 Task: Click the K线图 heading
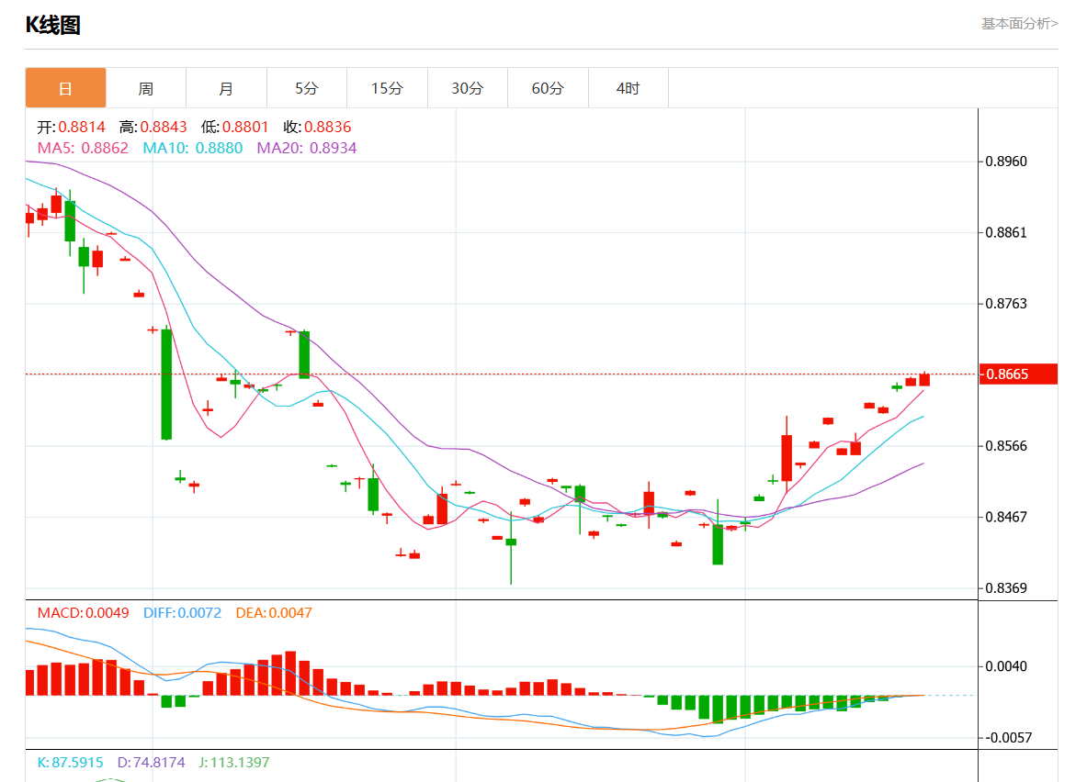(x=52, y=26)
